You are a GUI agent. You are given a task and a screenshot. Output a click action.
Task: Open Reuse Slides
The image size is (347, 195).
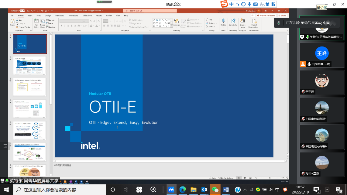[43, 23]
